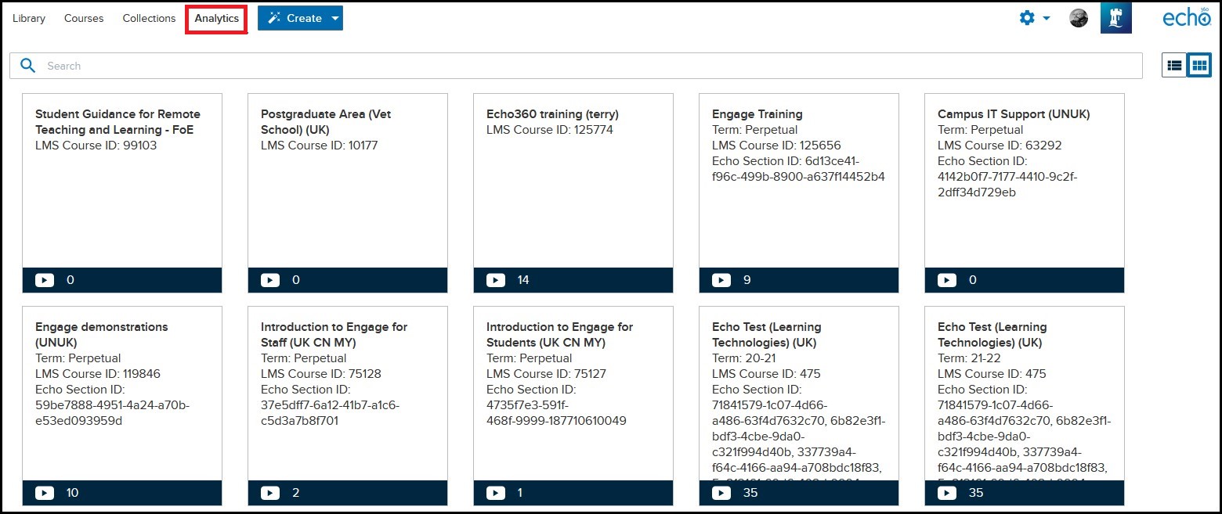Click video icon on Engage Training card

[x=721, y=280]
